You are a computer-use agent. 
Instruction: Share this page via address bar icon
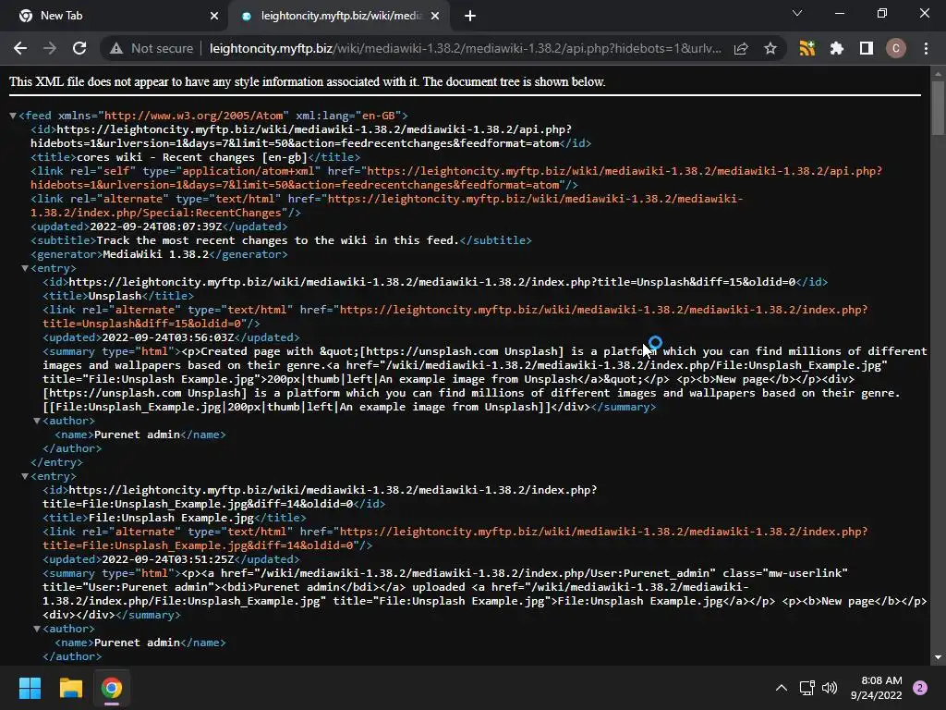click(x=741, y=48)
